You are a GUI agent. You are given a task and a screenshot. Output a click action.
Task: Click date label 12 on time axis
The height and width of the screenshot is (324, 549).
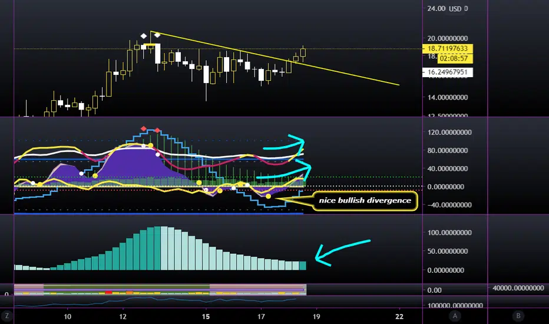pyautogui.click(x=123, y=317)
